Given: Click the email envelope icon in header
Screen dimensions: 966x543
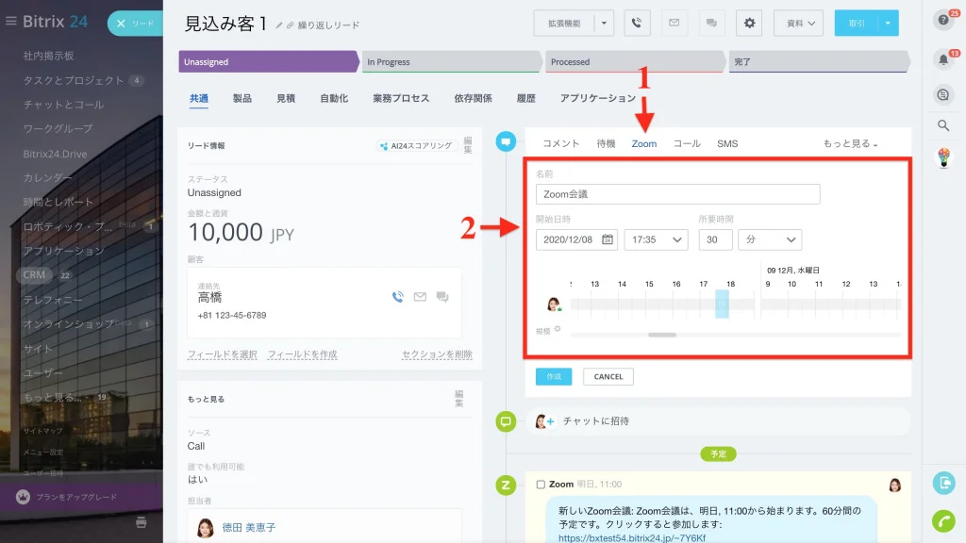Looking at the screenshot, I should point(674,24).
